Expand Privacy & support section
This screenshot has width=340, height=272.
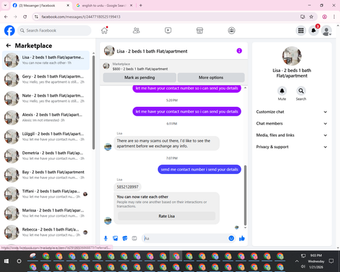tap(292, 147)
